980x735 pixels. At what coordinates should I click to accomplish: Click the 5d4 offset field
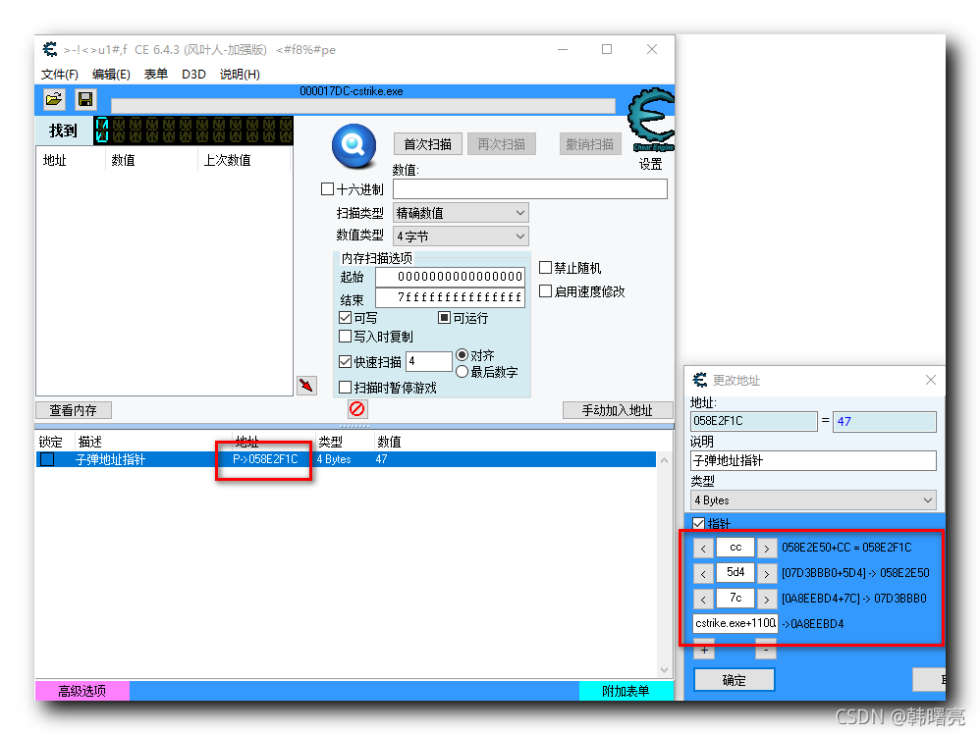[x=735, y=573]
